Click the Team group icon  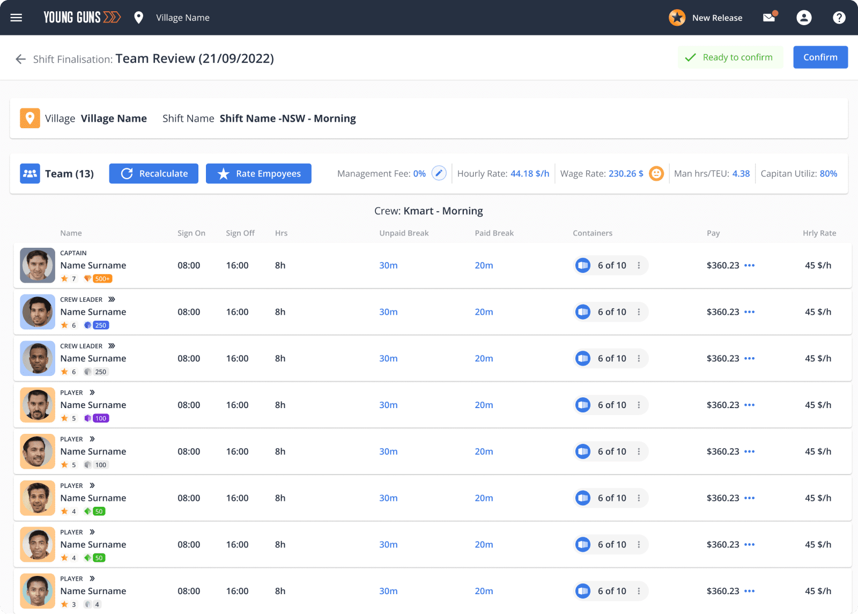pos(30,173)
